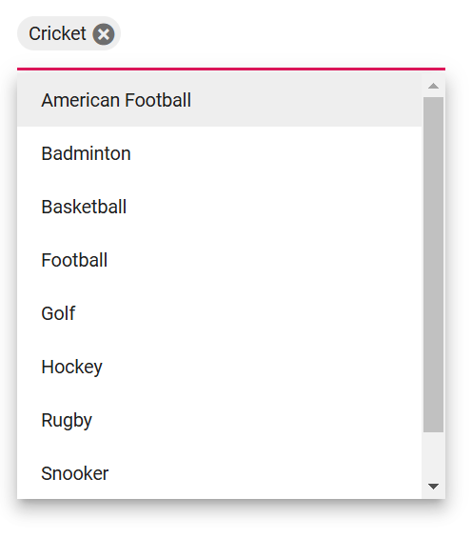Click the scrollbar down arrow
The image size is (472, 538).
click(433, 487)
